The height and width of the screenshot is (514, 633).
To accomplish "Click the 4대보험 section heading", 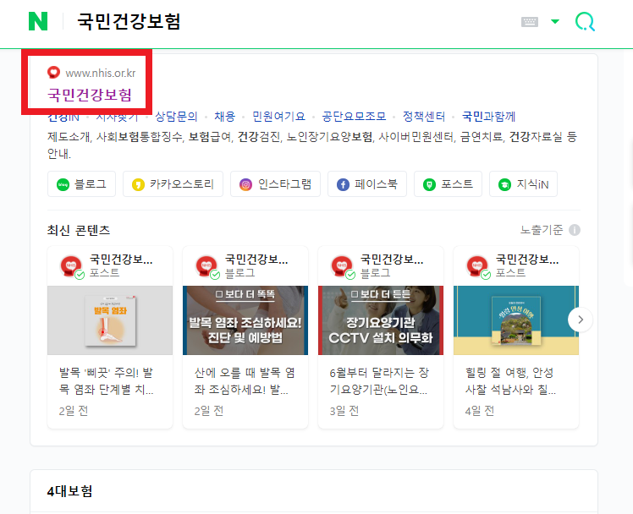I will click(70, 491).
